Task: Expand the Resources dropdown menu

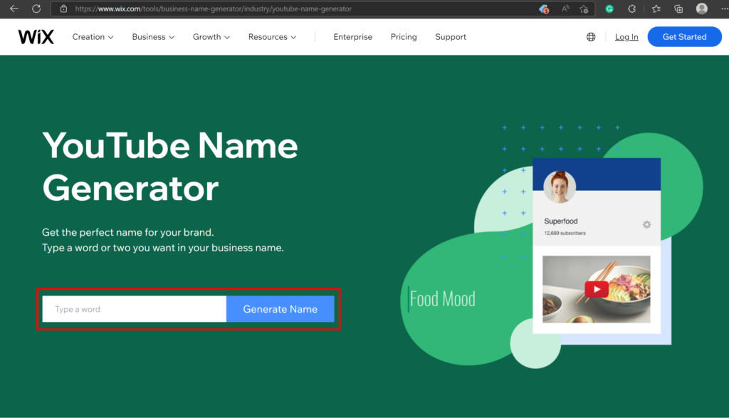Action: click(272, 37)
